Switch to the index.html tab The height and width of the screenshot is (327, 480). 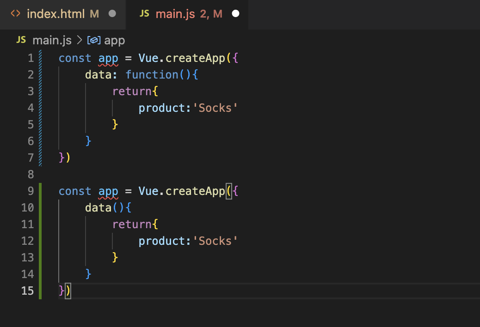[63, 14]
